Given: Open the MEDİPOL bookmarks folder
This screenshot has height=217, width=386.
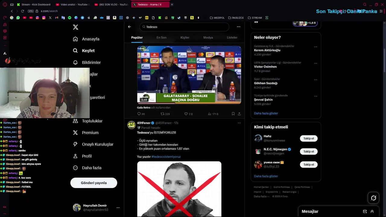Looking at the screenshot, I should coord(217,18).
